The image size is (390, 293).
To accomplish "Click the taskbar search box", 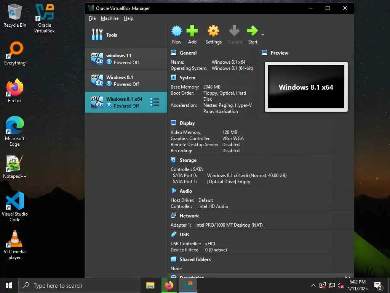I will click(79, 285).
